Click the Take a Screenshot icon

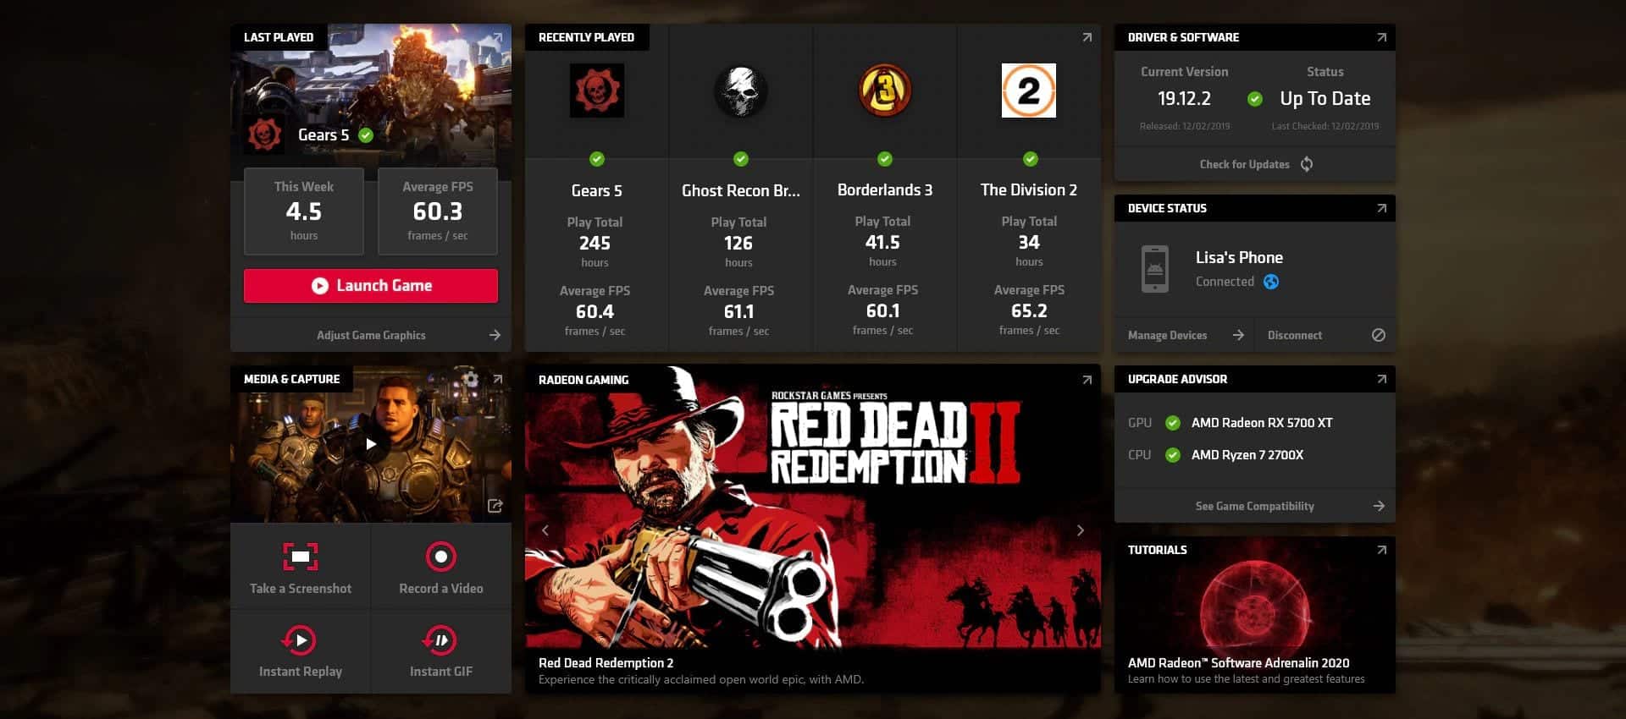pos(301,557)
